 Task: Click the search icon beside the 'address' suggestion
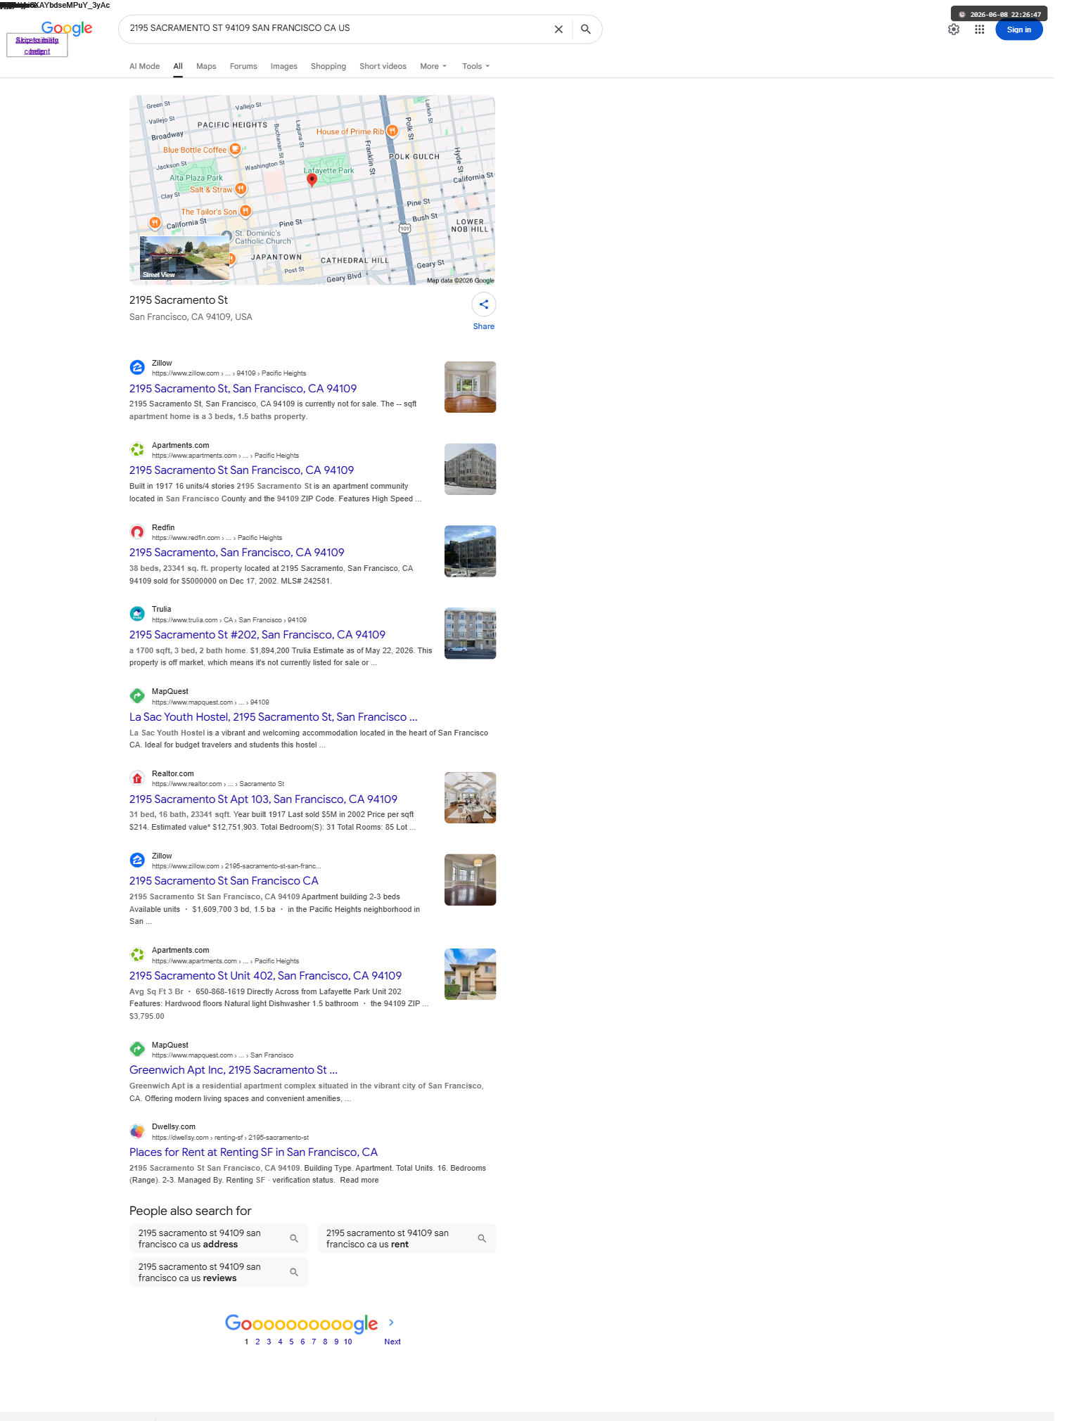click(x=294, y=1239)
